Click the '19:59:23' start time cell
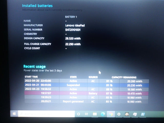 point(46,97)
